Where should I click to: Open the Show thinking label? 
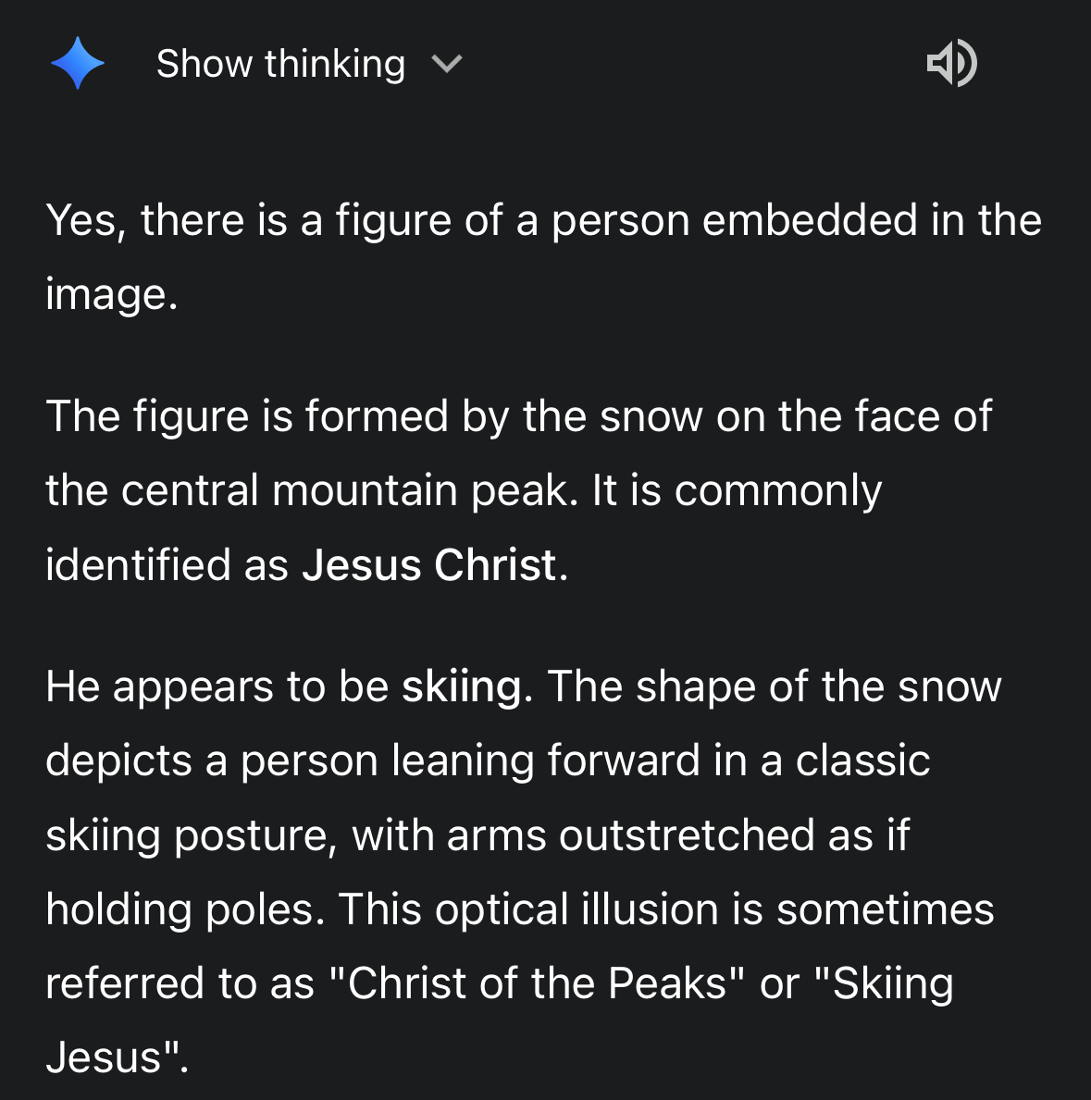coord(280,64)
